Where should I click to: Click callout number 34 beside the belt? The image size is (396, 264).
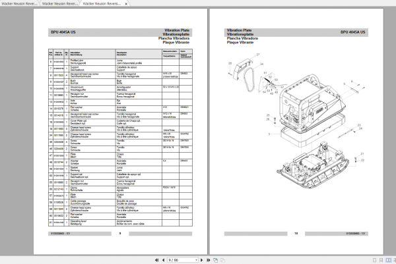coord(261,64)
